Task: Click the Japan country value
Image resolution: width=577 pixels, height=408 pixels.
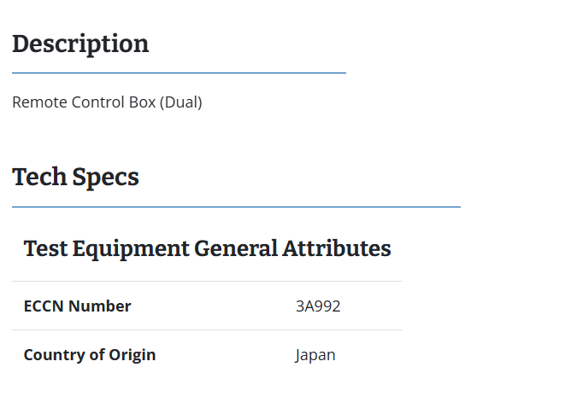Action: coord(315,355)
